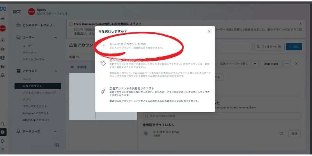Click the info icon in welcome banner

tap(71, 24)
